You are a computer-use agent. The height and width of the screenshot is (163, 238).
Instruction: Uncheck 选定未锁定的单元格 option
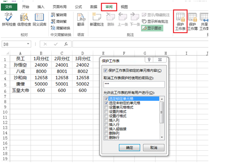pos(106,103)
